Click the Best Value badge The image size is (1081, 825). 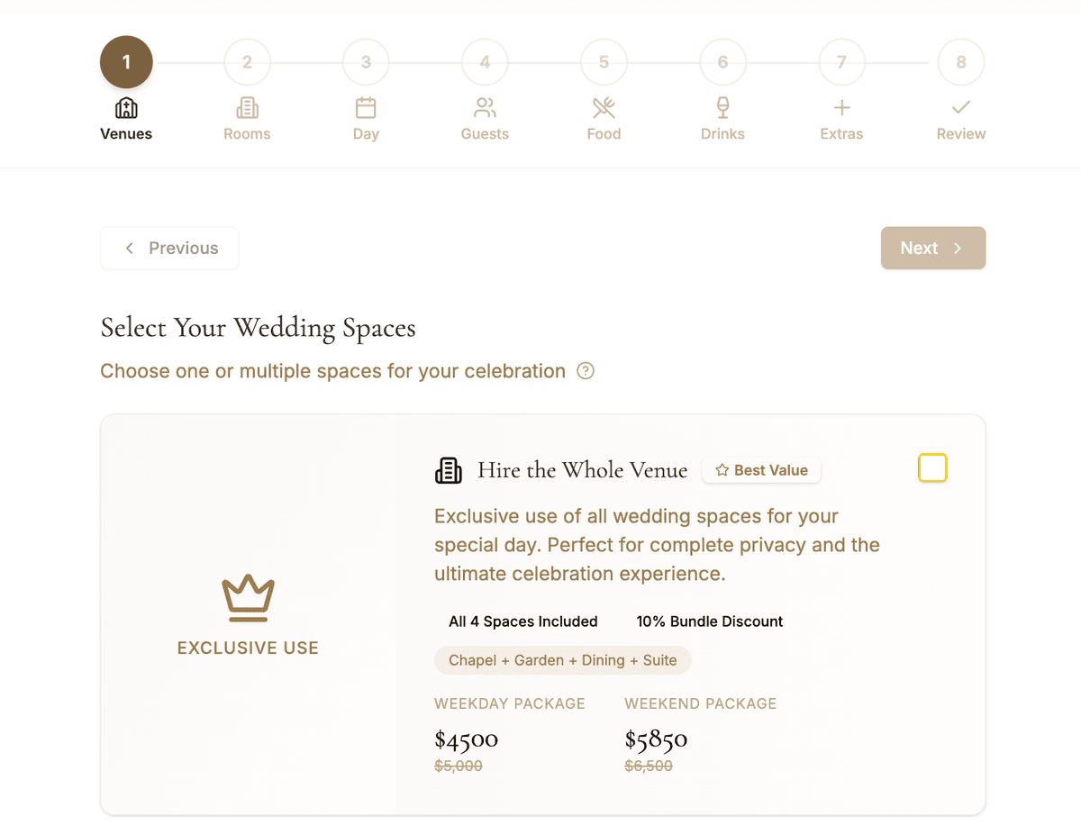(760, 469)
